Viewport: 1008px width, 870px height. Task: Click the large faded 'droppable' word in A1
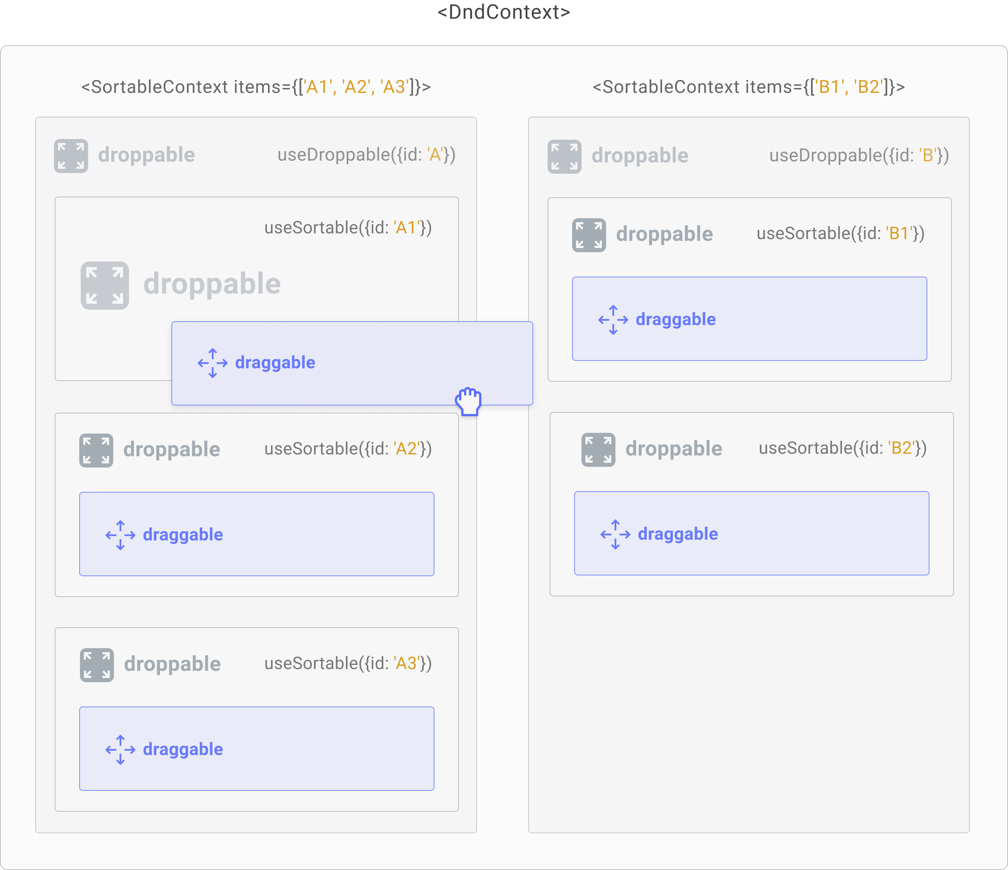click(212, 284)
